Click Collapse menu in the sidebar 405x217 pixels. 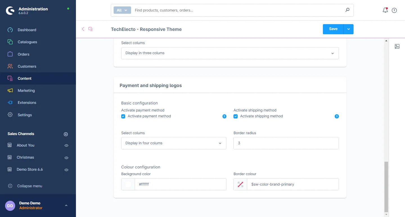30,186
